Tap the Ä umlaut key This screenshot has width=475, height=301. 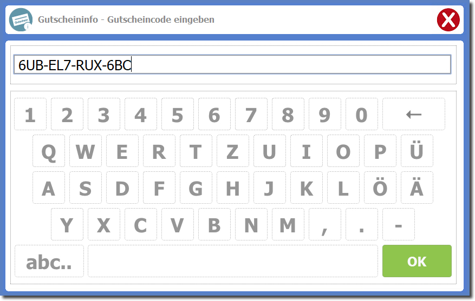[x=417, y=188]
